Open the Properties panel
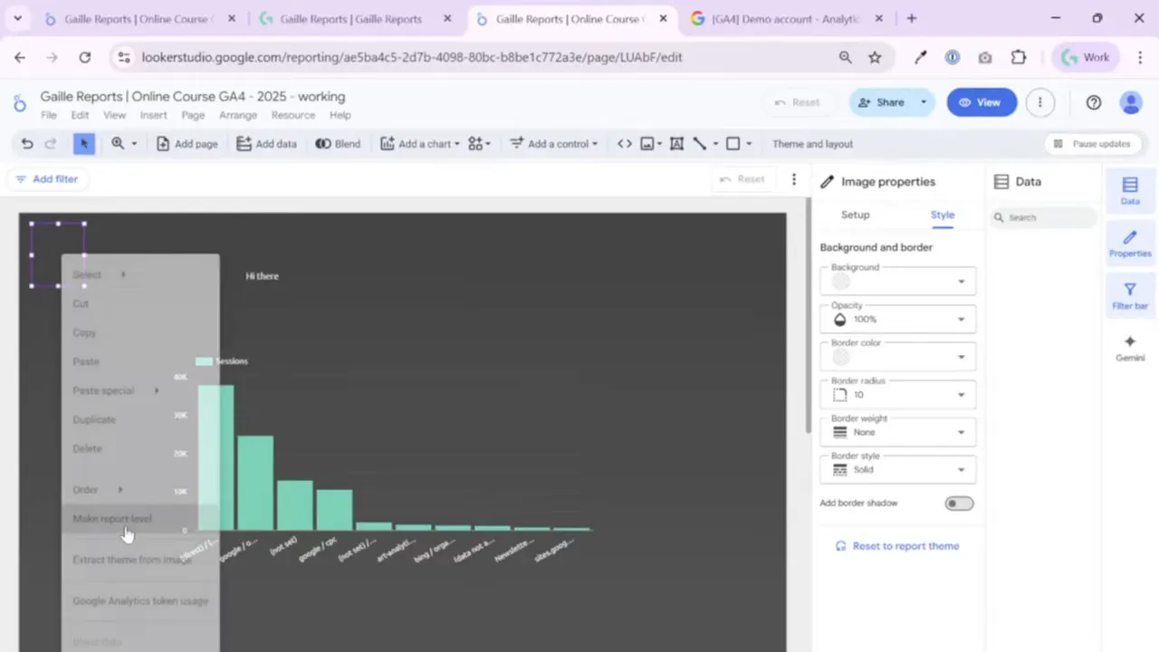Screen dimensions: 1159x652 tap(1129, 244)
